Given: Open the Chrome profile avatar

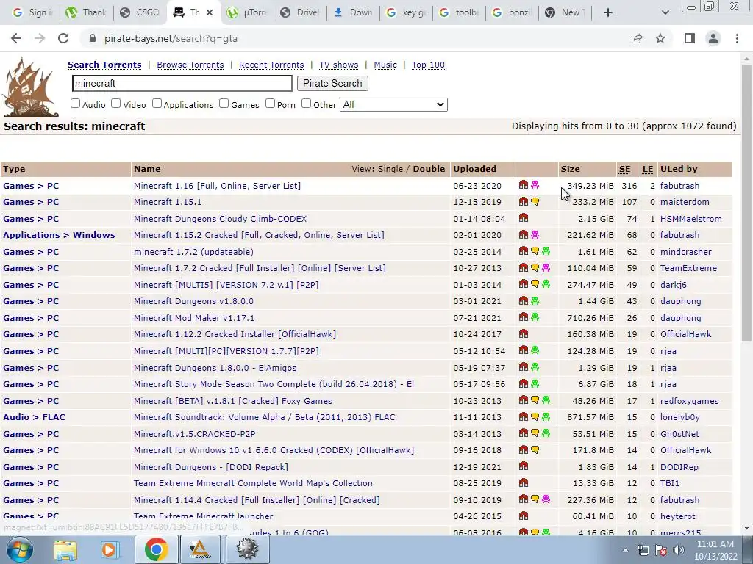Looking at the screenshot, I should point(713,38).
